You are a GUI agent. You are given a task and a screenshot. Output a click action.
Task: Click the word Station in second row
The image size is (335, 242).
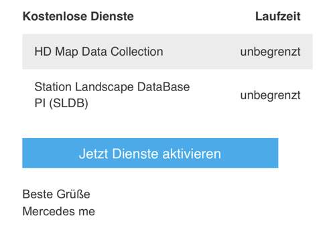53,86
